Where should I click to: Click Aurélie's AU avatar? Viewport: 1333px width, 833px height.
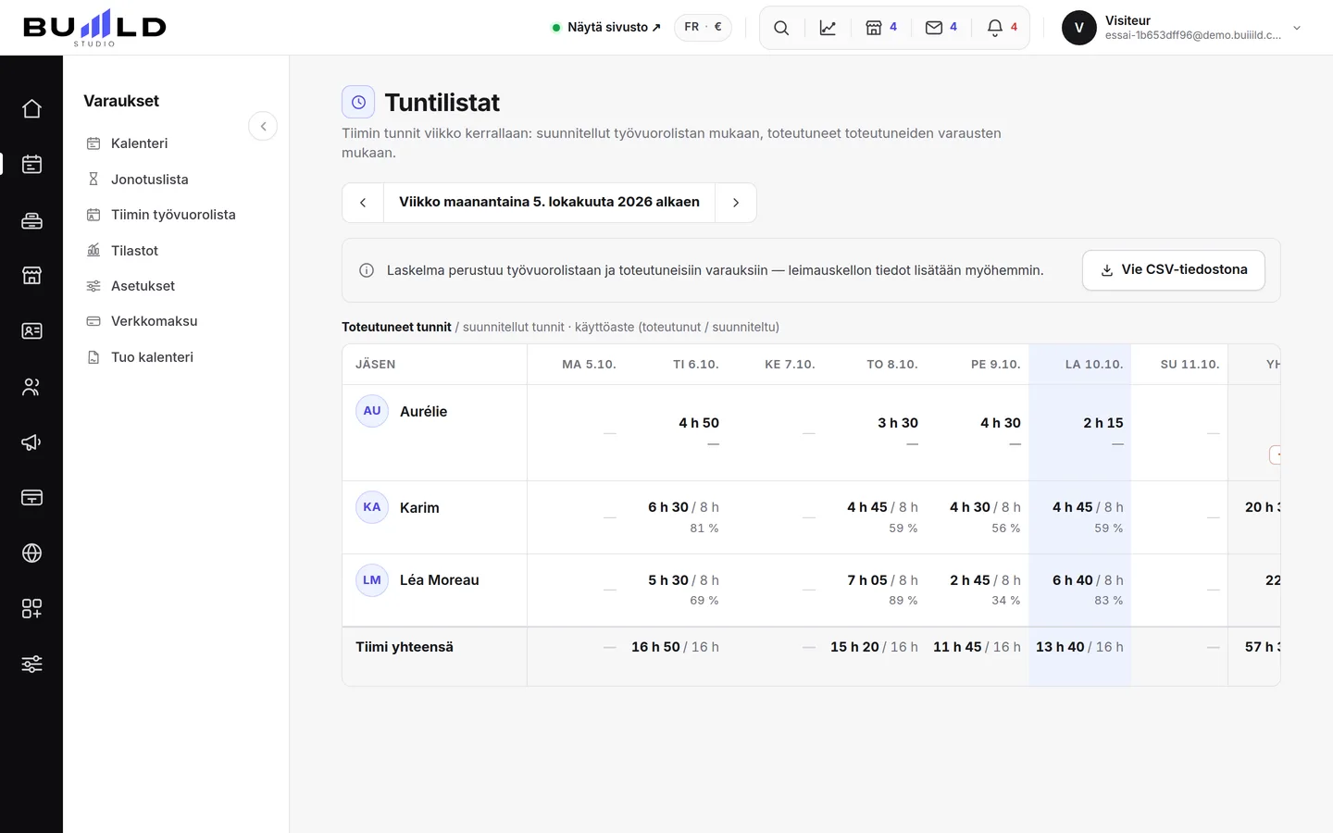[x=372, y=411]
